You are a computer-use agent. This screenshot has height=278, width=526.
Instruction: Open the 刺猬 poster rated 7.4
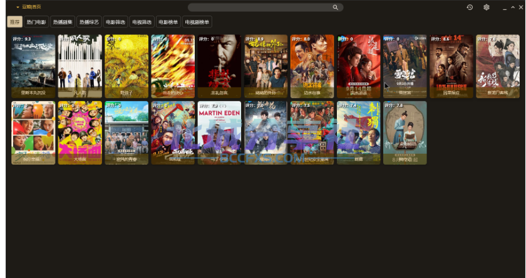pyautogui.click(x=359, y=133)
